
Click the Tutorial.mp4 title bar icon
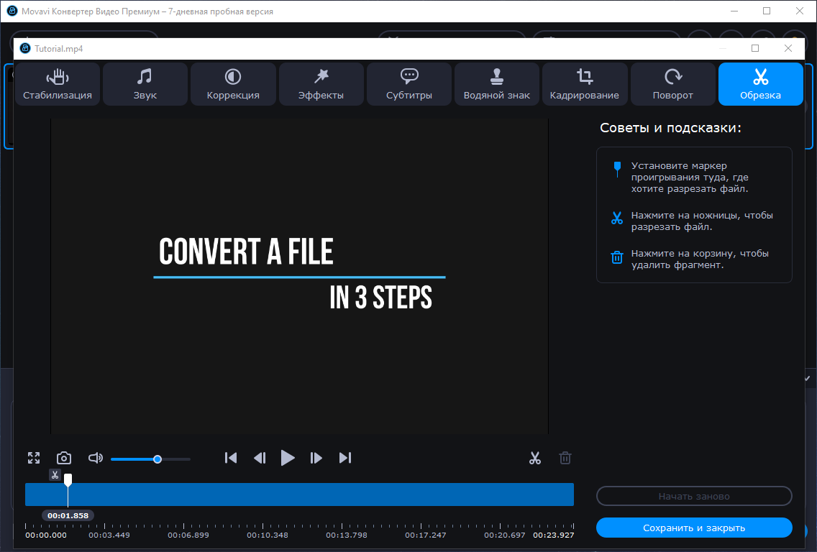pyautogui.click(x=25, y=48)
